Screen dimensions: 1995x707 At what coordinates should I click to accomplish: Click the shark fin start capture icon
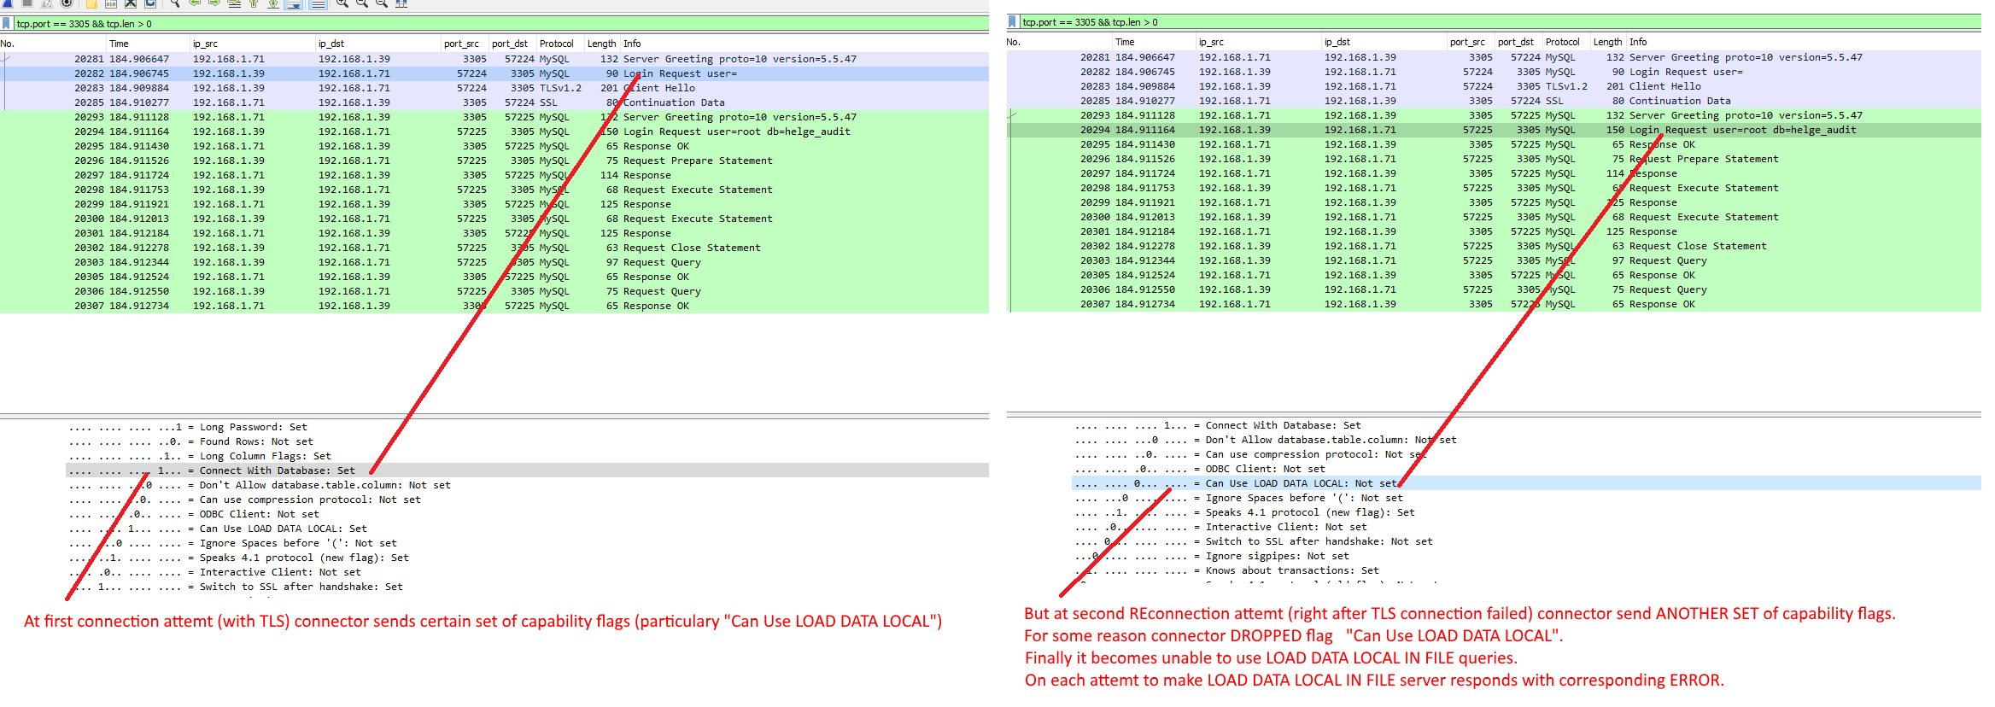tap(8, 3)
